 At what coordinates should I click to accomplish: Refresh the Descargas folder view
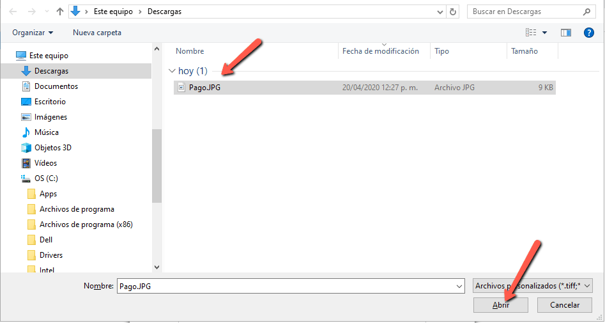pos(454,12)
